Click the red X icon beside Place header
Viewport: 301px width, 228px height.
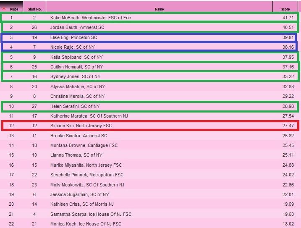[x=4, y=8]
